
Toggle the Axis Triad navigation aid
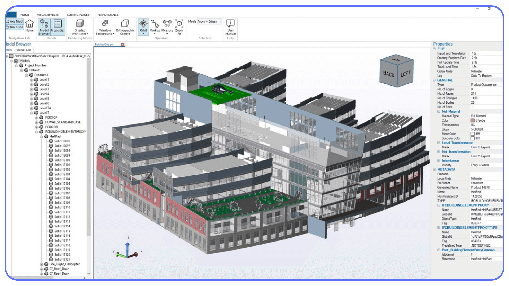click(15, 21)
